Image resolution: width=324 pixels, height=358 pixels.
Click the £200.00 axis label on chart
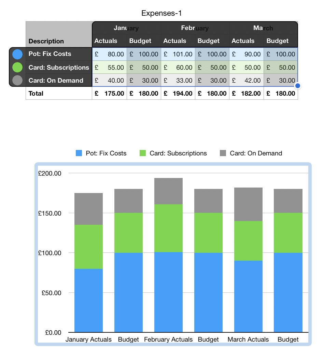point(50,173)
